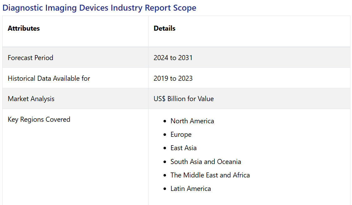352x205 pixels.
Task: Click North America in the regions list
Action: (192, 121)
